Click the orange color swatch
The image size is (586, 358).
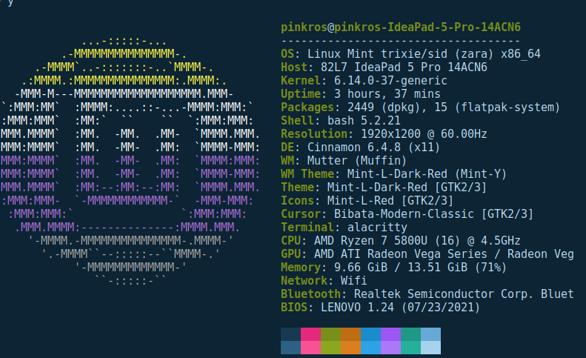coord(351,341)
